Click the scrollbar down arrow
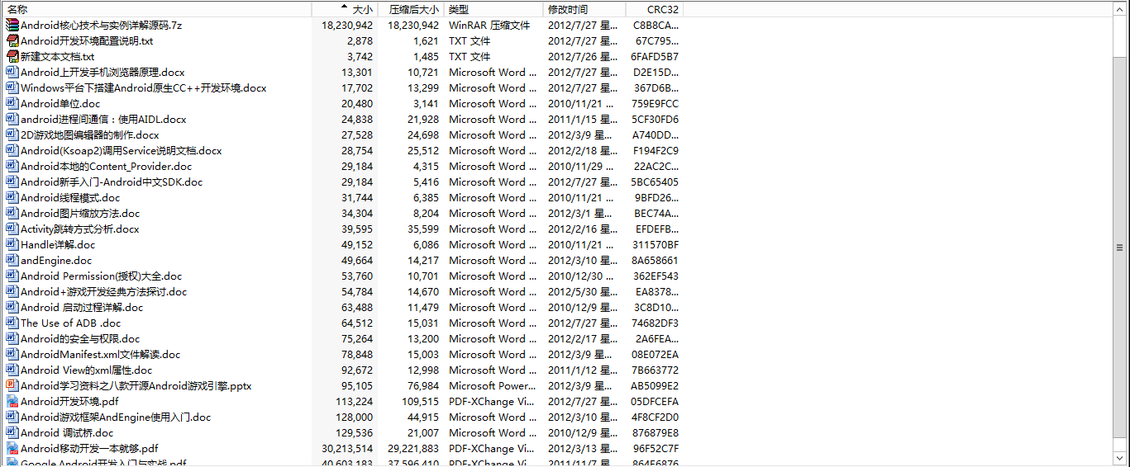 (x=1120, y=460)
